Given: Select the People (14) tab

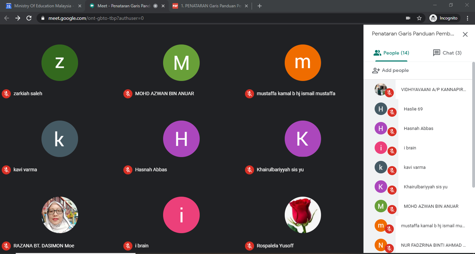Looking at the screenshot, I should tap(391, 53).
